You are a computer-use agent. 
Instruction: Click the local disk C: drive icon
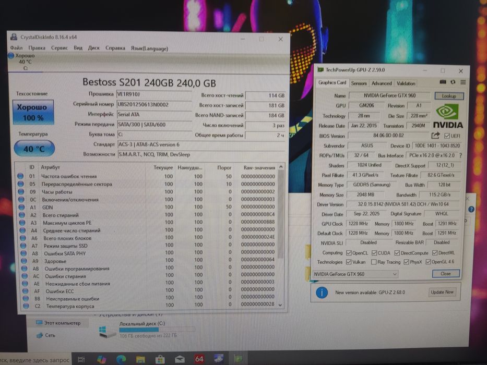[x=107, y=332]
